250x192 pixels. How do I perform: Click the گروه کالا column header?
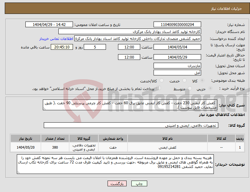point(84,138)
